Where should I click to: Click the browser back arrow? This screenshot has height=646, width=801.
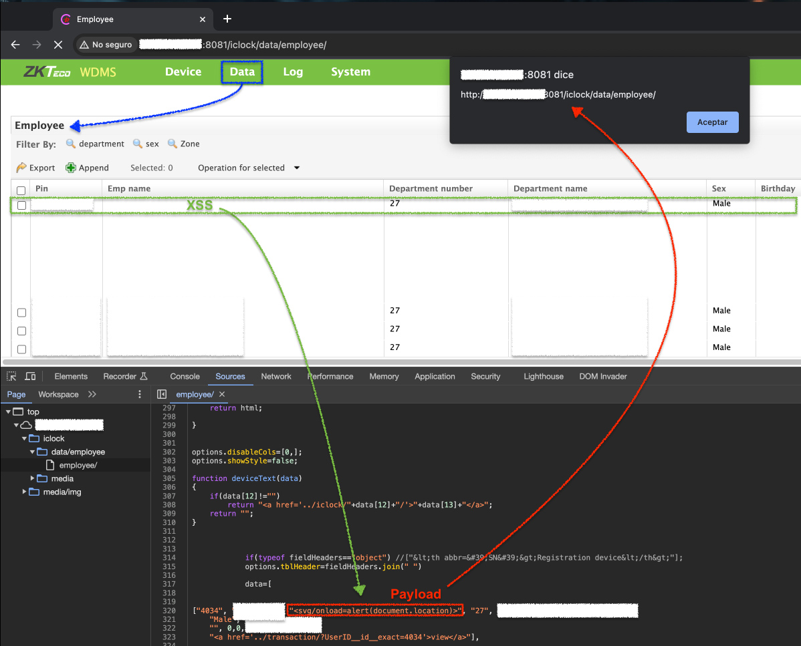15,45
